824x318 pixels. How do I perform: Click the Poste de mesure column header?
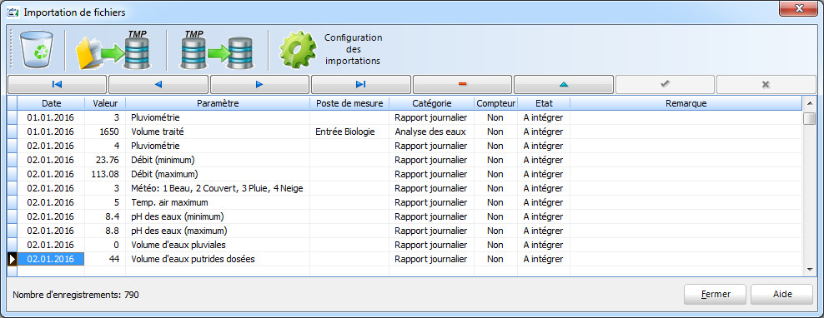(x=349, y=103)
